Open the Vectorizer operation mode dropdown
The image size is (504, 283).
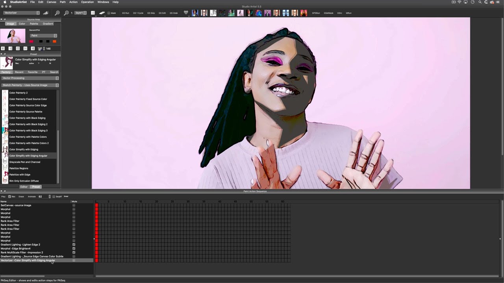(x=21, y=13)
